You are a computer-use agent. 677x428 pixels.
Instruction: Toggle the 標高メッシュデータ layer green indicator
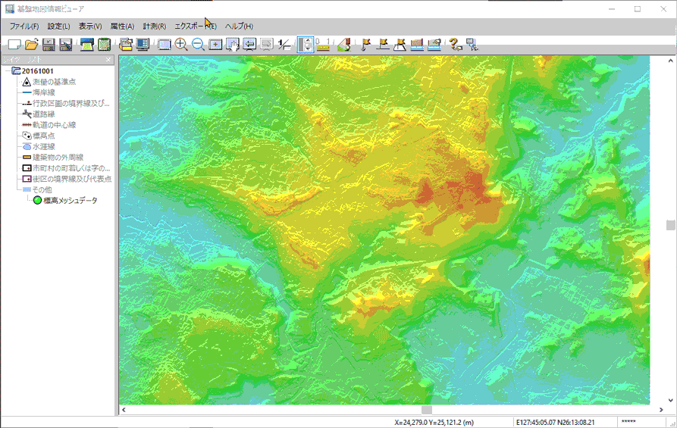click(x=37, y=201)
